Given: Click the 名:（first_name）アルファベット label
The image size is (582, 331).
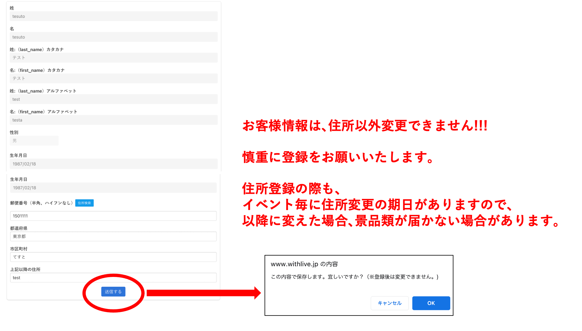Looking at the screenshot, I should (x=44, y=112).
